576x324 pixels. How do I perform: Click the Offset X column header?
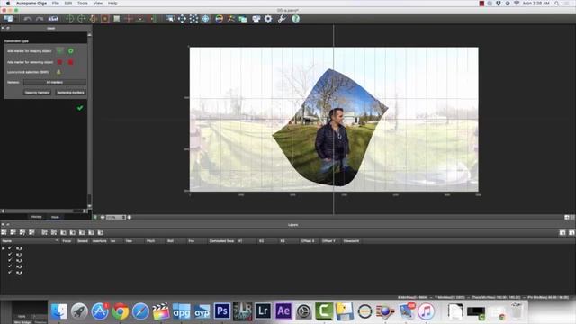point(308,241)
